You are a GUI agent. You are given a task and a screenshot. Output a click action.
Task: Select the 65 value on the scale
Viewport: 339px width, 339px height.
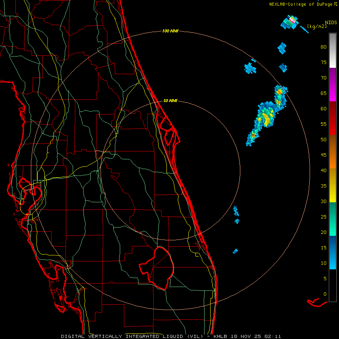point(324,93)
